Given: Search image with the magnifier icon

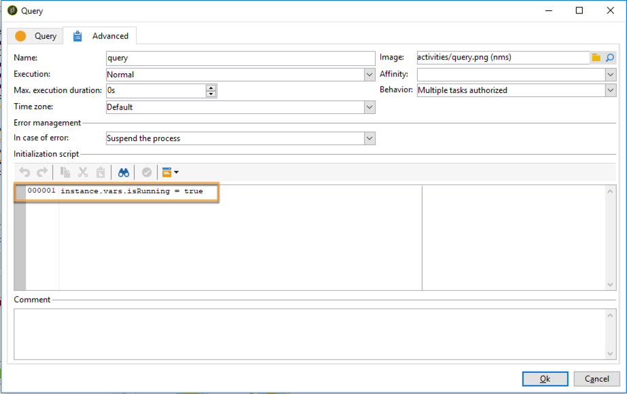Looking at the screenshot, I should 610,58.
